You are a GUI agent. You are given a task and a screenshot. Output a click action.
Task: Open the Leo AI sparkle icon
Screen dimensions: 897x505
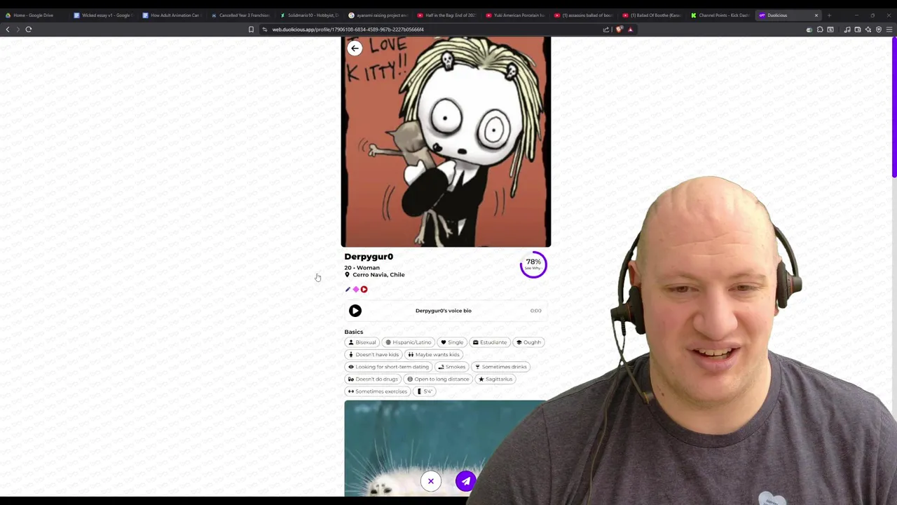pos(868,29)
